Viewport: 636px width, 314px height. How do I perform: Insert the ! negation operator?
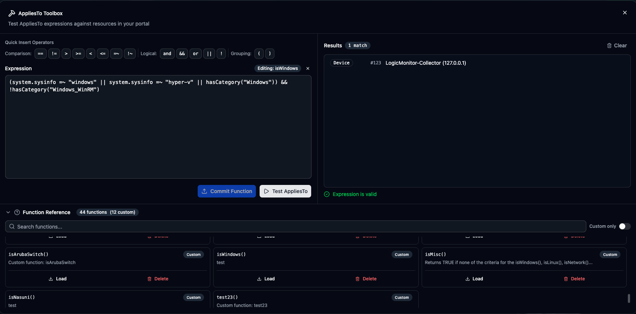(221, 54)
